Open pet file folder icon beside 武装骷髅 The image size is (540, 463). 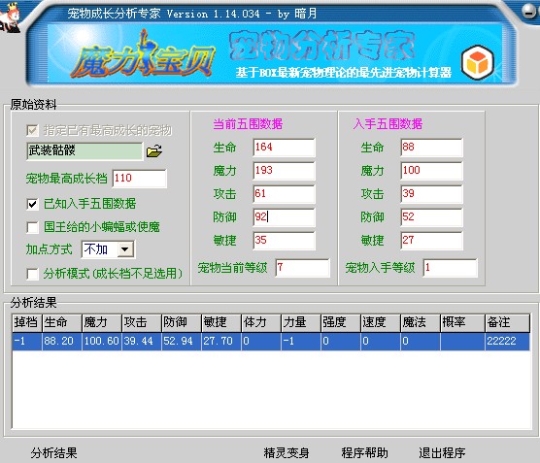coord(154,150)
